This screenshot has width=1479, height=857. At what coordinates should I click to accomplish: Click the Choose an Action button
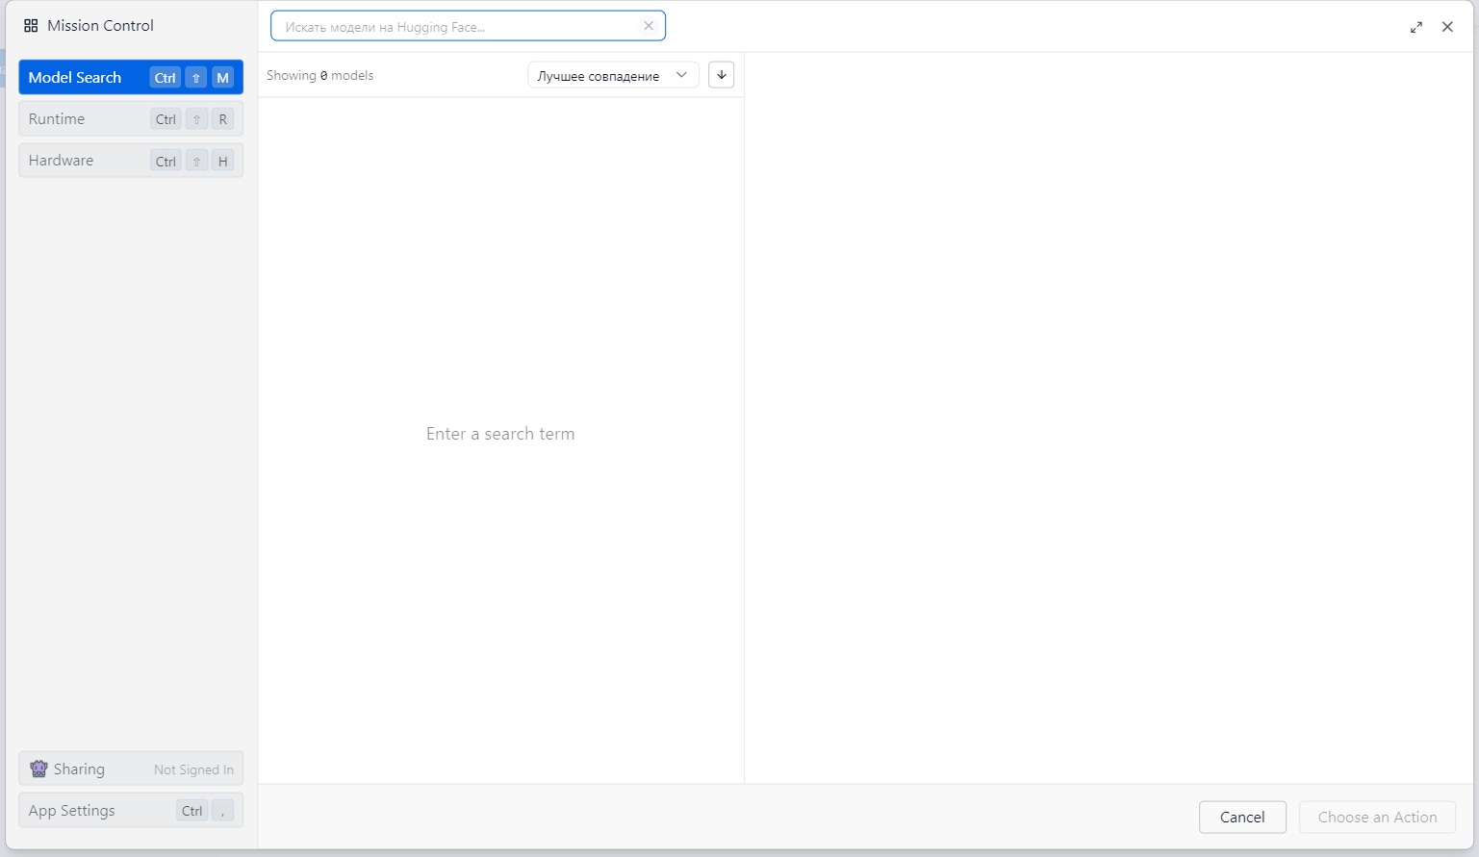pos(1377,817)
